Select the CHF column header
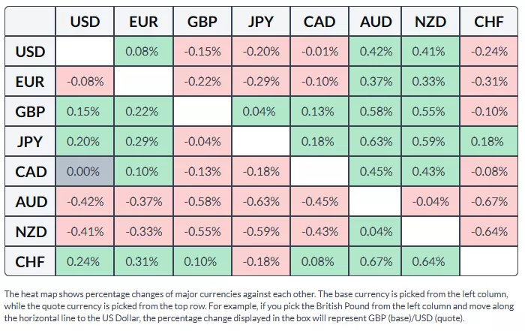 pyautogui.click(x=489, y=22)
